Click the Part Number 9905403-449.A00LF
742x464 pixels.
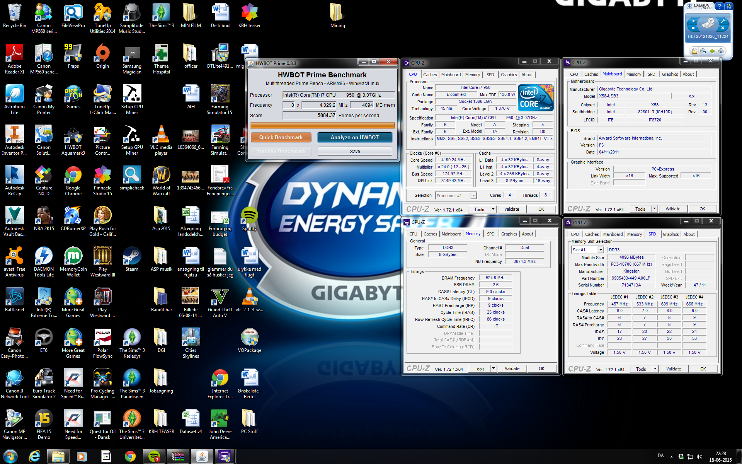[x=631, y=278]
